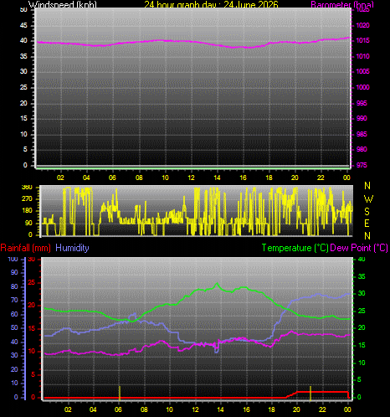Select the Rainfall (mm) legend label
Image resolution: width=390 pixels, height=417 pixels.
tap(26, 248)
